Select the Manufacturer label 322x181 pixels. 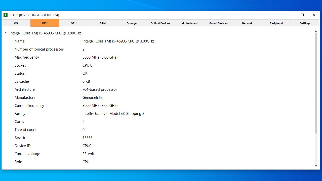point(26,98)
